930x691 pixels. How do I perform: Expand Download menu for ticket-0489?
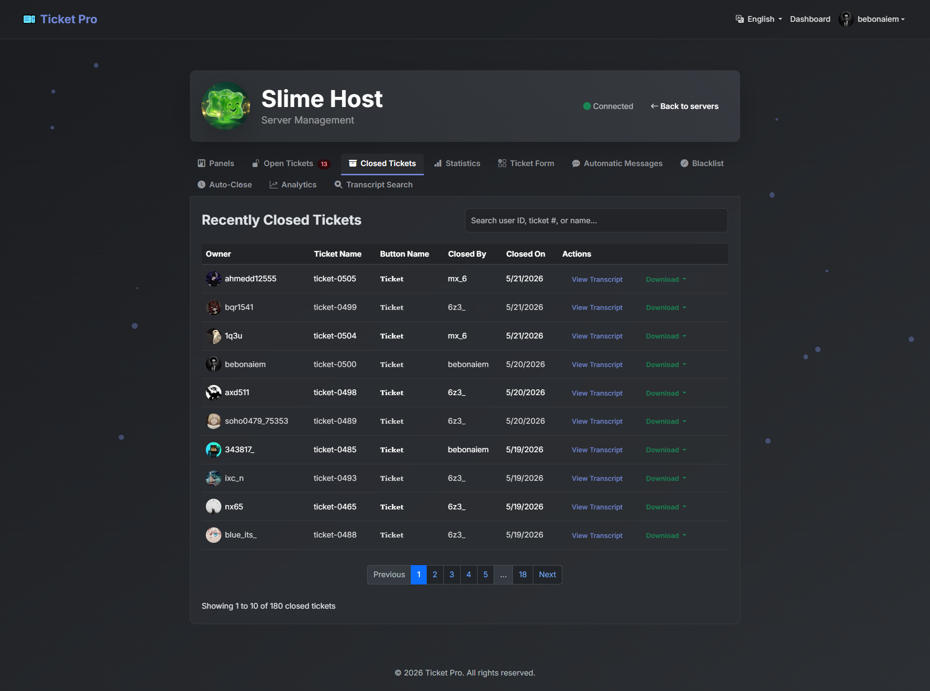pyautogui.click(x=666, y=421)
